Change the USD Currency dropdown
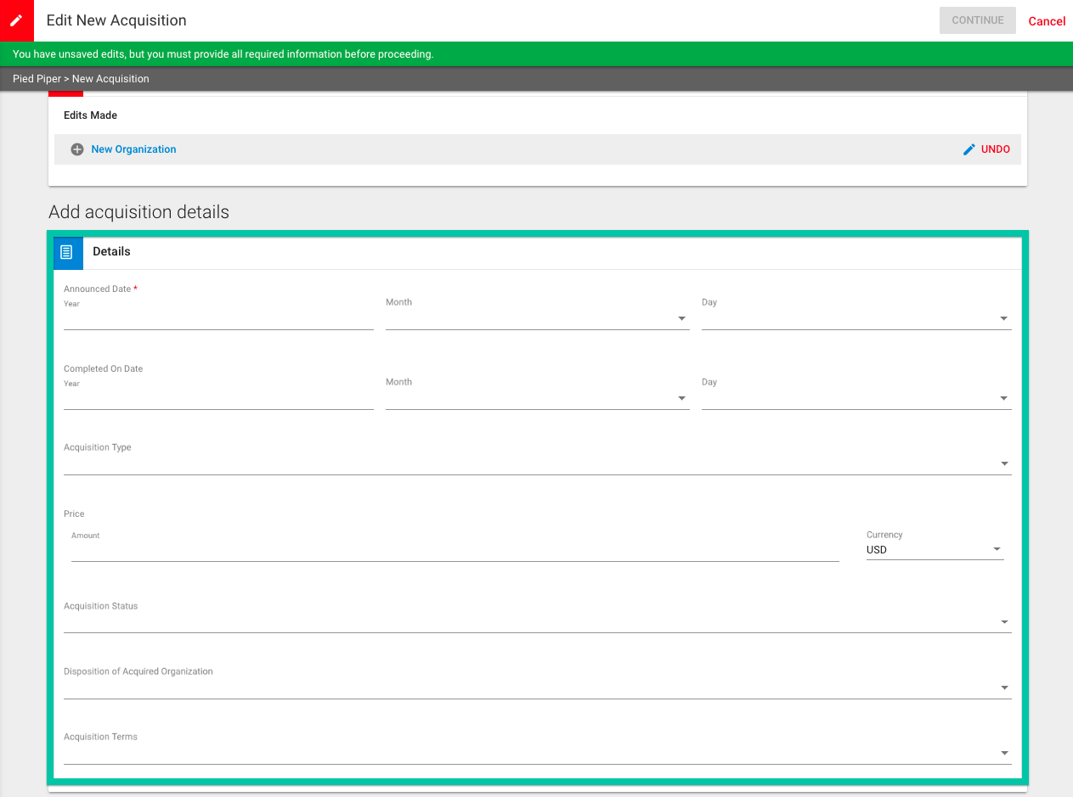The image size is (1073, 797). [935, 550]
